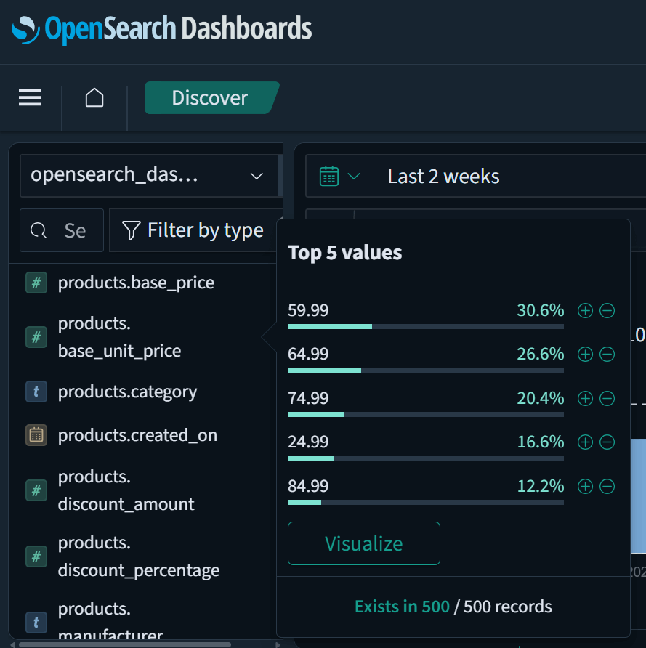Click the number type icon beside products.base_price

click(36, 283)
